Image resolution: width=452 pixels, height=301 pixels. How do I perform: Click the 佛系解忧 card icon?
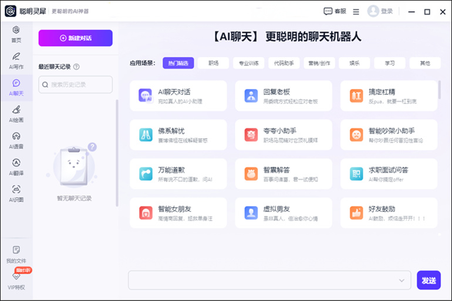[x=146, y=135]
